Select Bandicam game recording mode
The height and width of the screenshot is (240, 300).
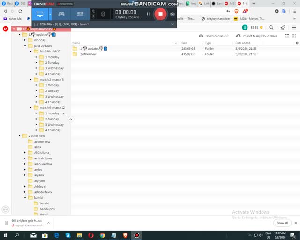61,14
